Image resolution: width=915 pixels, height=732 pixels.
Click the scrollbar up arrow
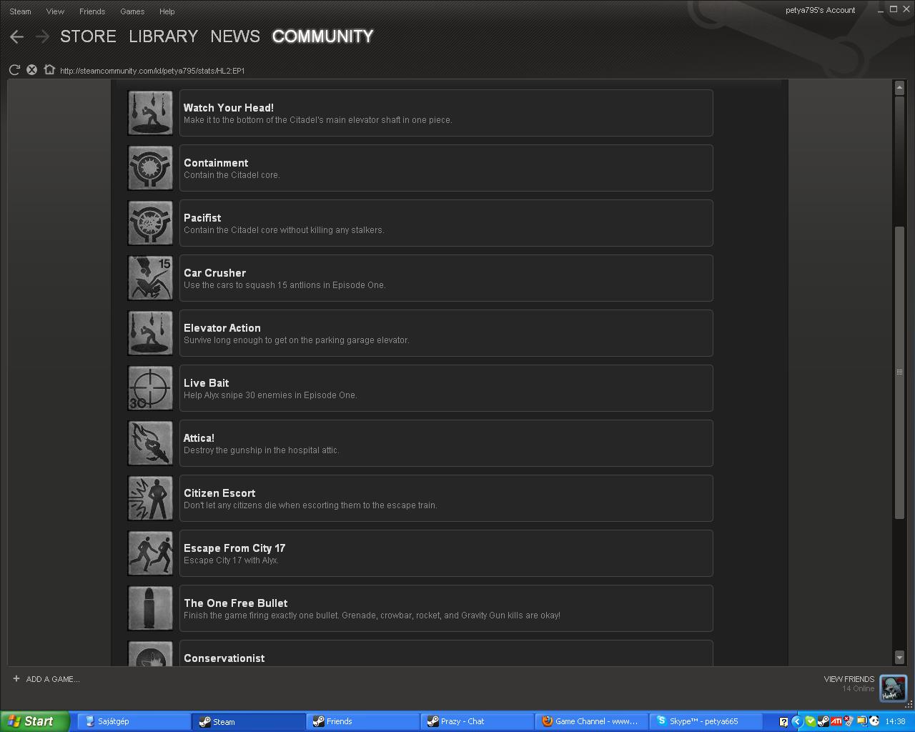tap(899, 87)
